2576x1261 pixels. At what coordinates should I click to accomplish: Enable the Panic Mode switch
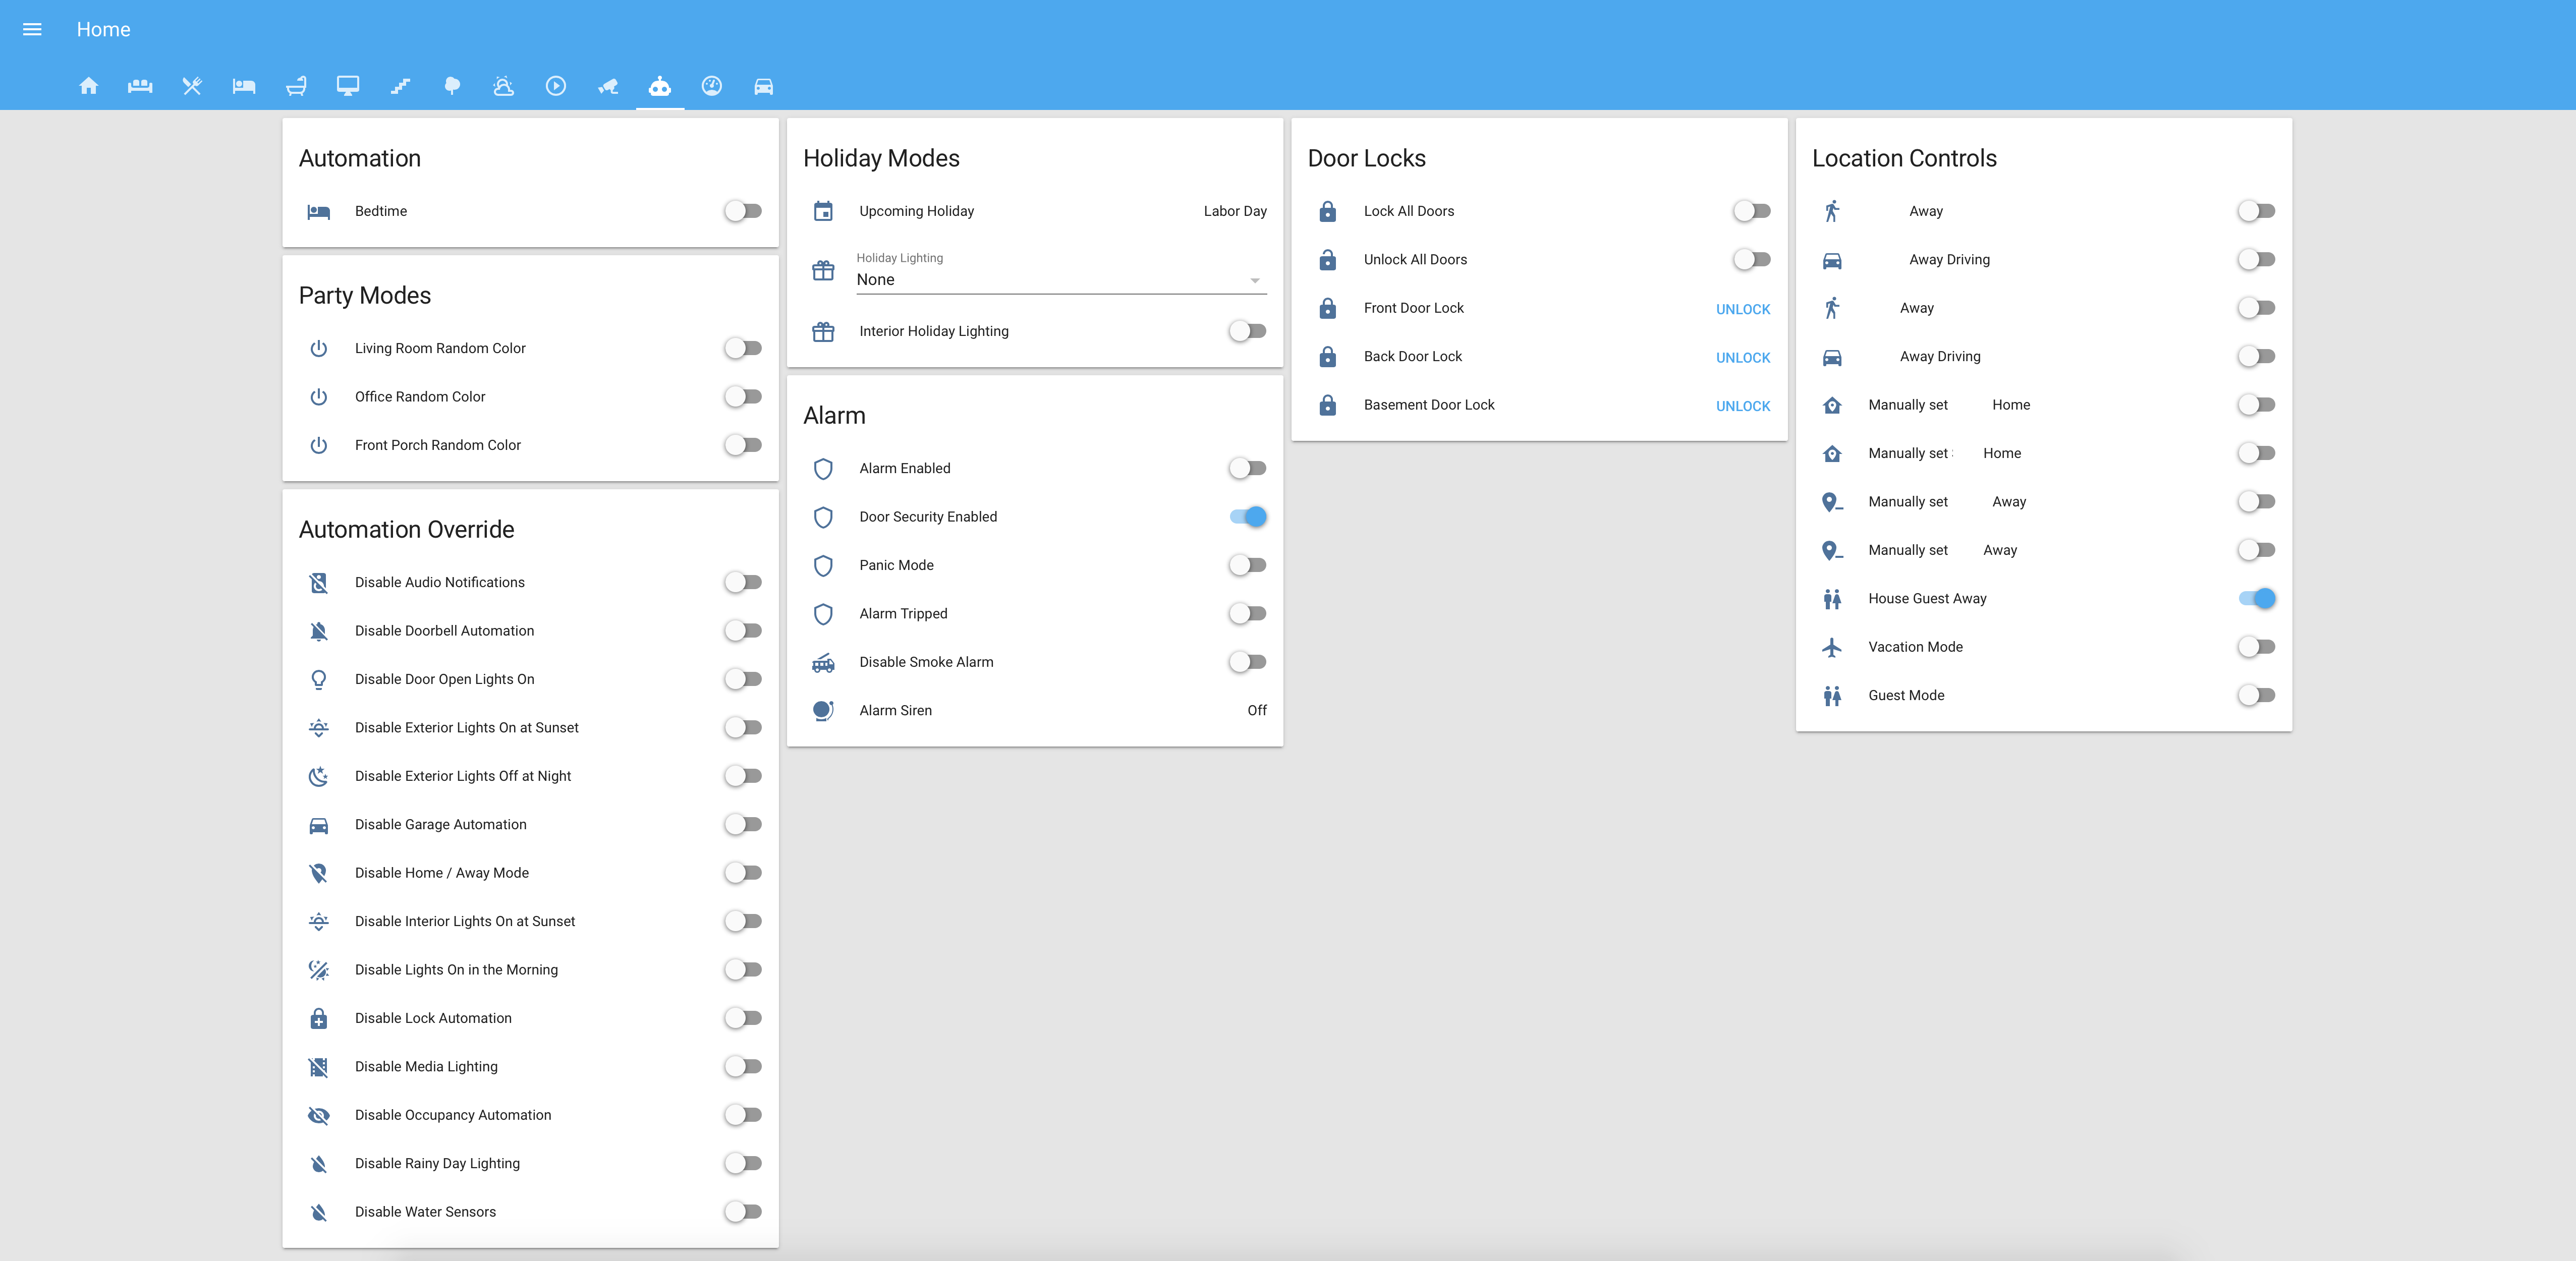coord(1247,565)
